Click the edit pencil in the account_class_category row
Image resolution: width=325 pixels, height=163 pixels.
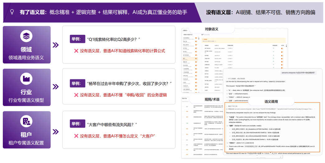tap(232, 48)
